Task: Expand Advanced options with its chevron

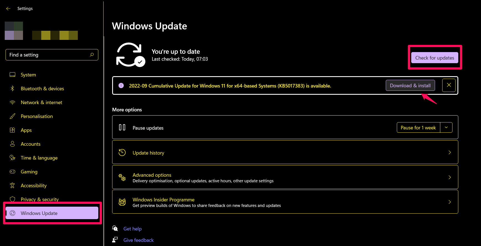Action: (x=450, y=177)
